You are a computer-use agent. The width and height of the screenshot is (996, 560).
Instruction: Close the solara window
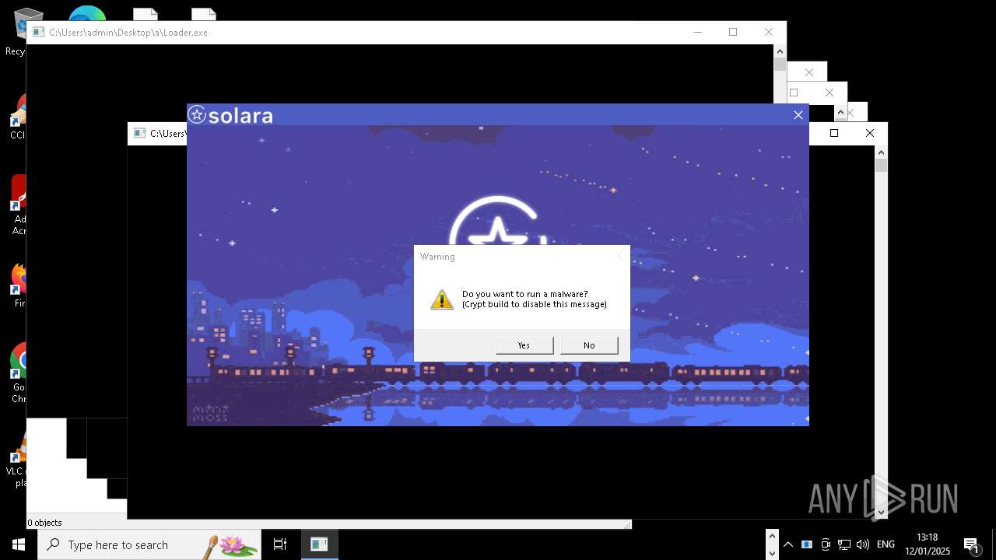(798, 115)
